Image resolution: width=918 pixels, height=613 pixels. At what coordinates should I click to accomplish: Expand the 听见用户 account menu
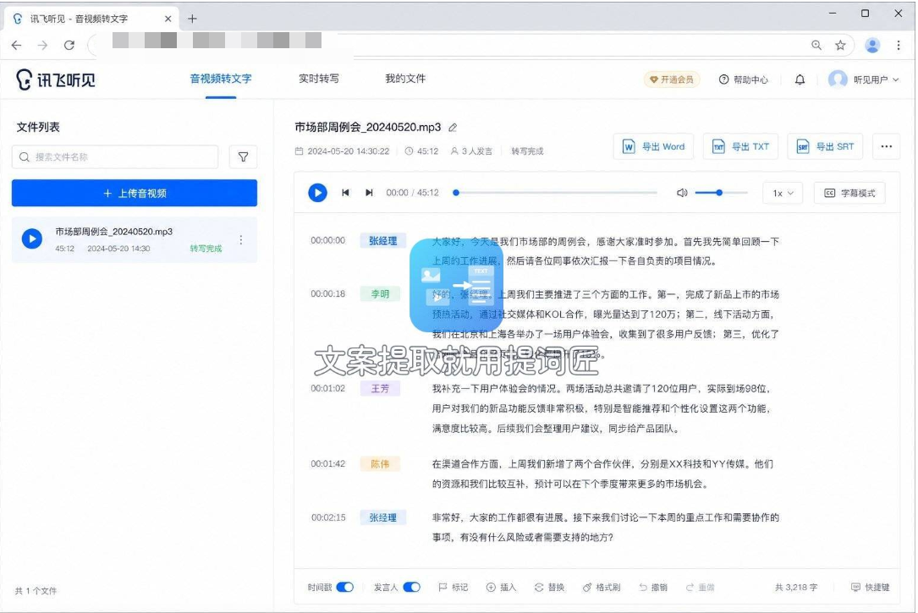point(864,79)
